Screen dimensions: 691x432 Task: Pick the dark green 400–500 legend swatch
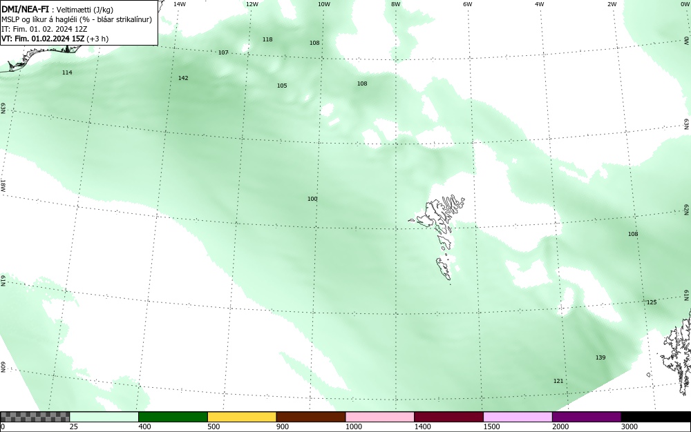(173, 417)
